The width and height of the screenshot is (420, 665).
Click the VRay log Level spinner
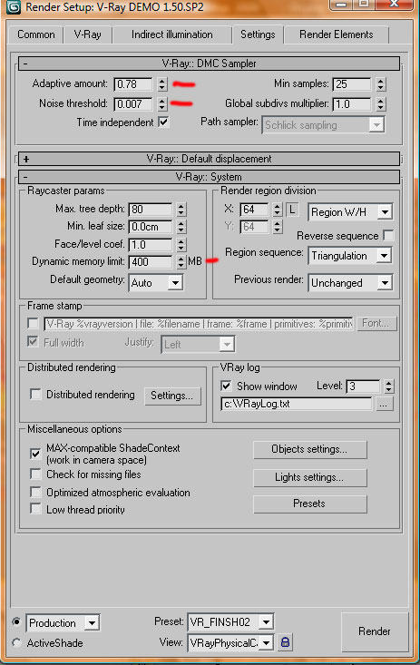click(x=388, y=386)
